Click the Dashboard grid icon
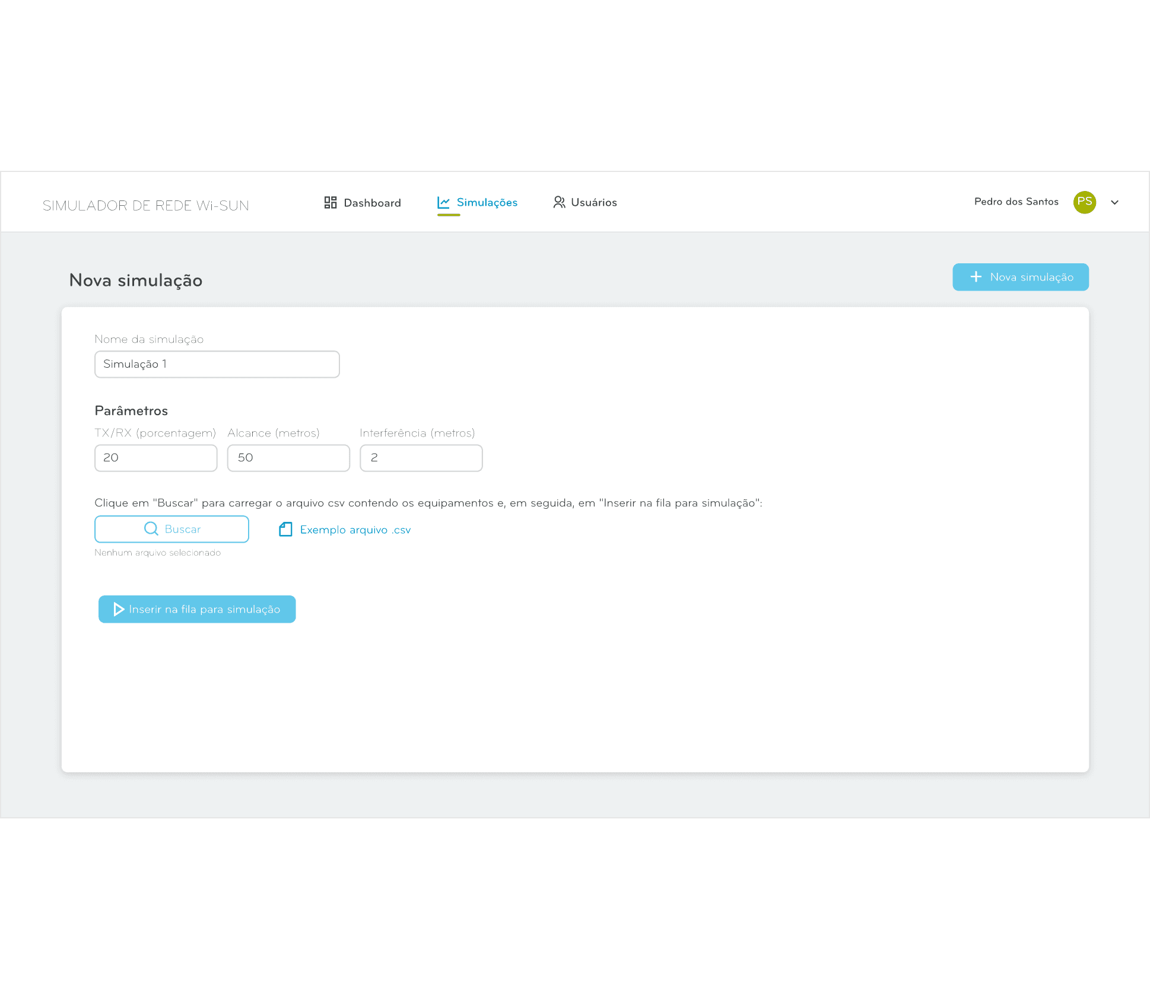This screenshot has width=1150, height=988. [x=331, y=203]
